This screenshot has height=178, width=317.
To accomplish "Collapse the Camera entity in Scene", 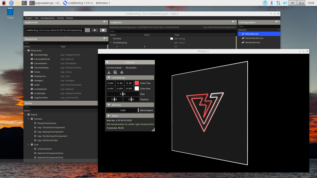I will [x=28, y=119].
